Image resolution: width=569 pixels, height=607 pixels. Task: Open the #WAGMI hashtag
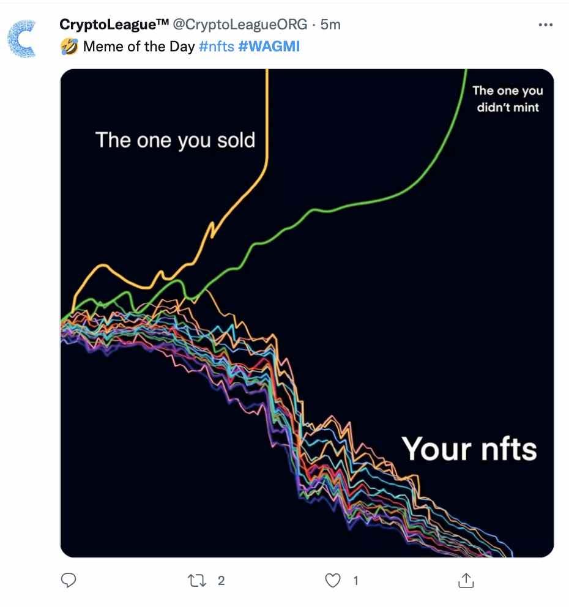click(269, 47)
